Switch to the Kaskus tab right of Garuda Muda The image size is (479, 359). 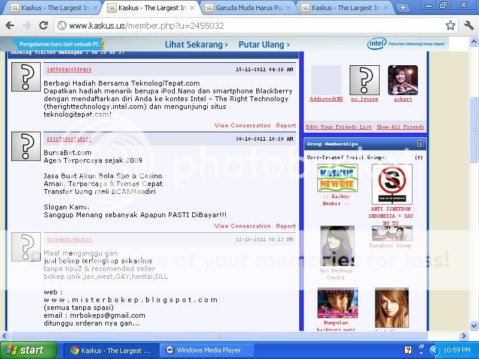(344, 8)
